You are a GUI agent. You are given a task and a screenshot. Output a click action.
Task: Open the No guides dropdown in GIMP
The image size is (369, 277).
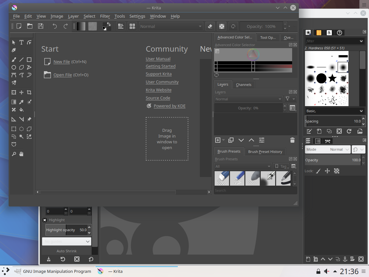coord(67,241)
